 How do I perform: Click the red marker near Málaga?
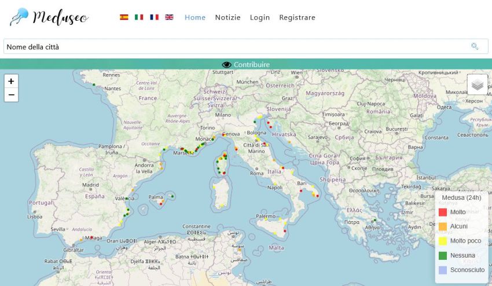pos(91,237)
